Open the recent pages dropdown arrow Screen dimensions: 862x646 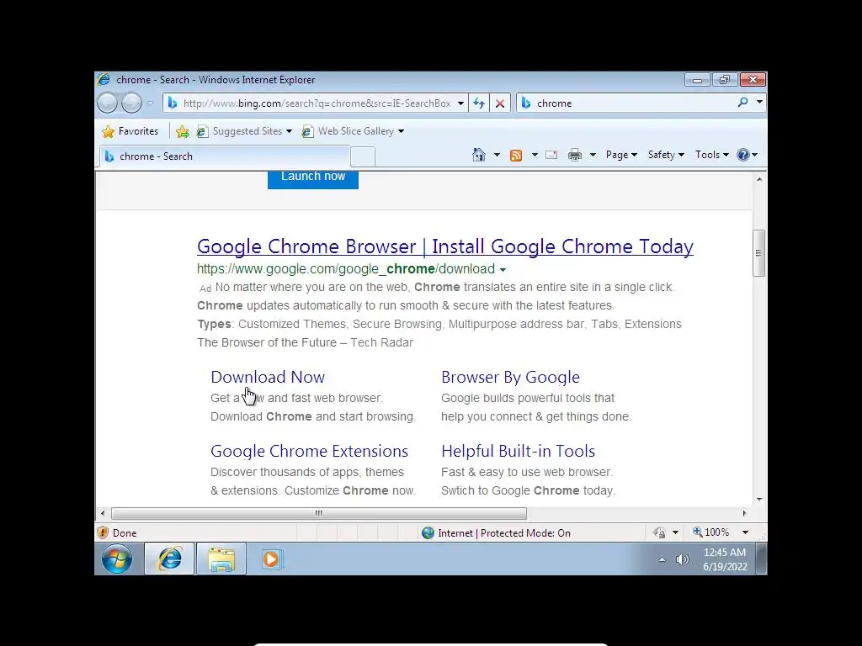point(150,103)
